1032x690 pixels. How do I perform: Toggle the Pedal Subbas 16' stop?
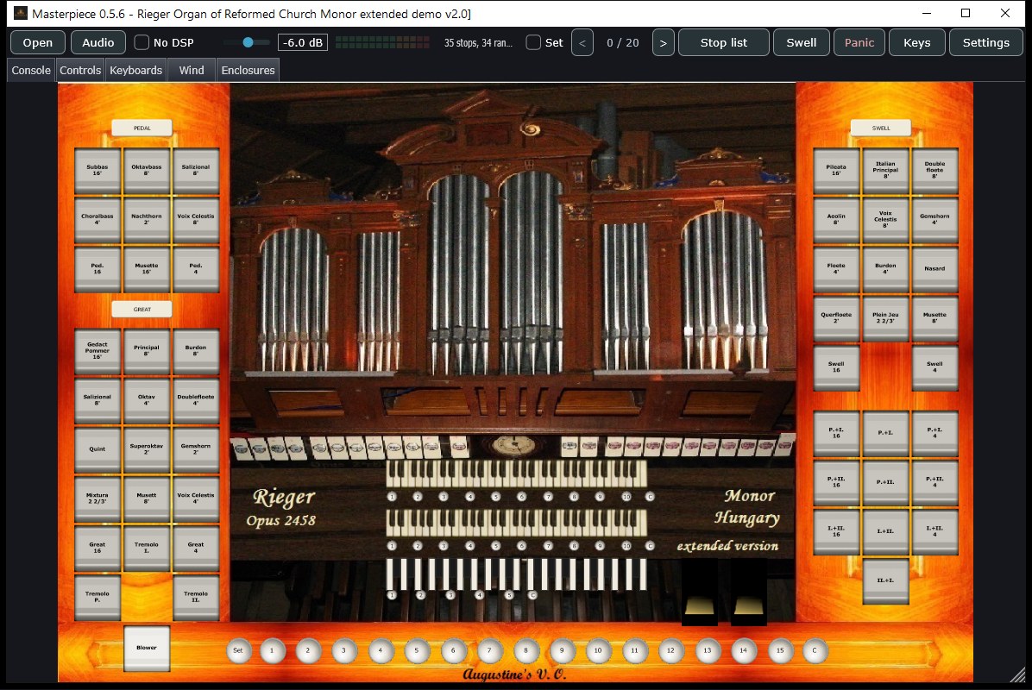click(x=98, y=171)
